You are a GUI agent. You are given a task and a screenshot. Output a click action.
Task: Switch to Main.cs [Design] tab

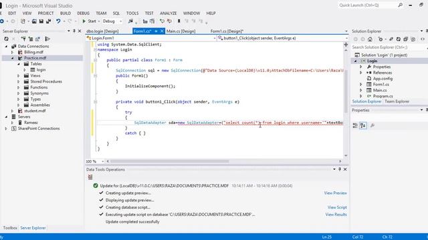(181, 31)
